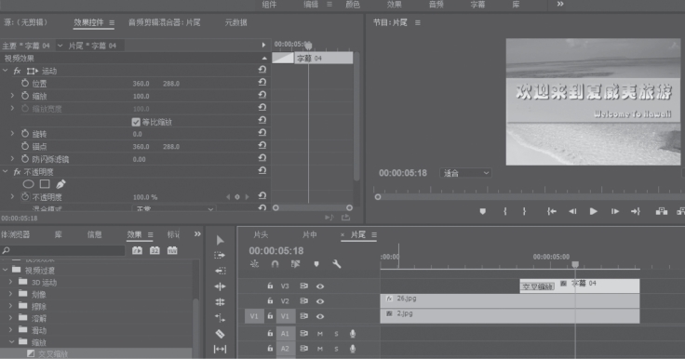Uncheck the Uniform Scale checkbox
The image size is (685, 359).
click(x=136, y=122)
